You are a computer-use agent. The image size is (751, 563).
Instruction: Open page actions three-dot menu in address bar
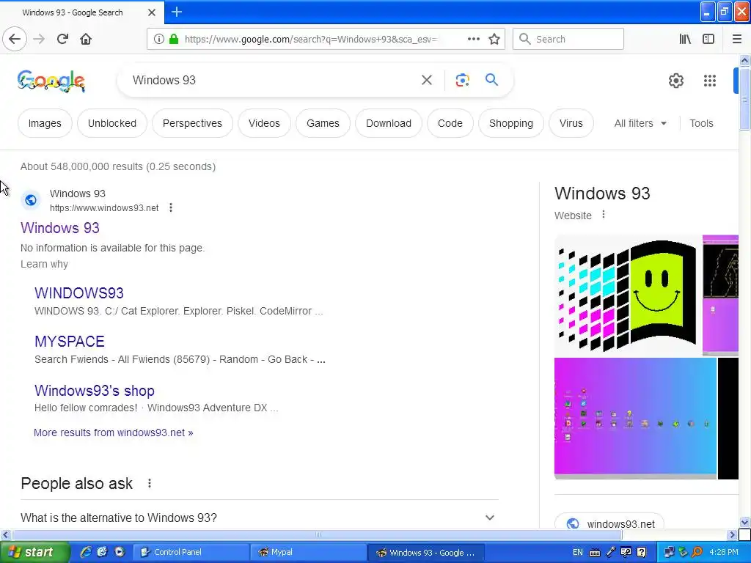(x=473, y=39)
